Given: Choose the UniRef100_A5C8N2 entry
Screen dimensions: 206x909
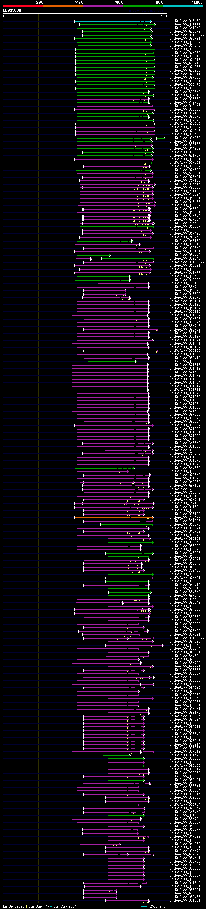Looking at the screenshot, I should 185,248.
